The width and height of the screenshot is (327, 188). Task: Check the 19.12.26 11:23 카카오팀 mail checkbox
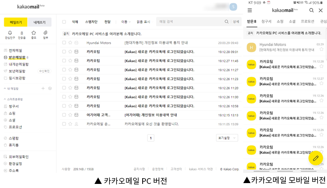64,79
